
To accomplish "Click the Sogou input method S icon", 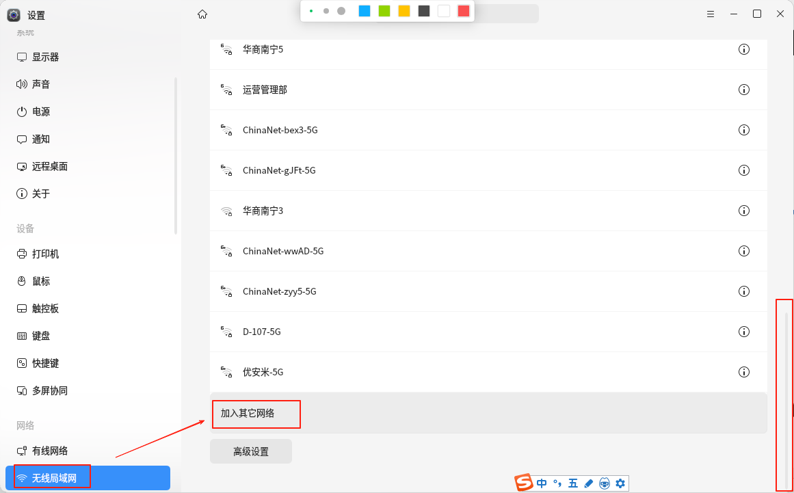I will (x=524, y=483).
